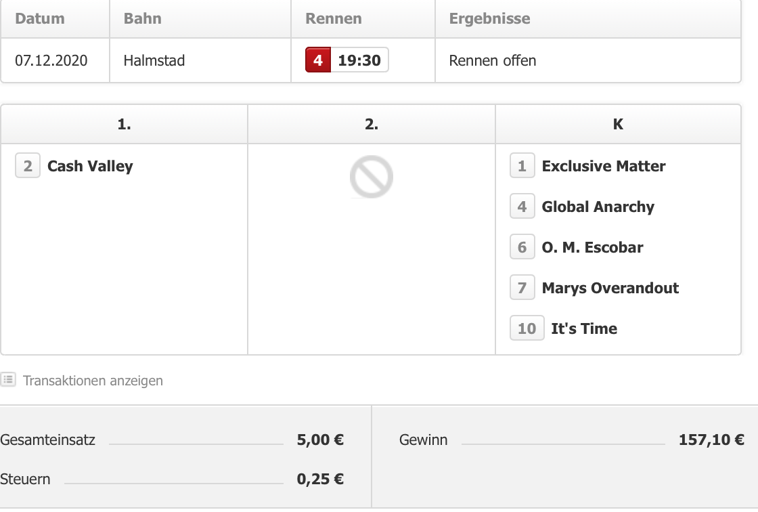This screenshot has width=758, height=512.
Task: Click number 6 badge for O. M. Escobar
Action: [522, 247]
